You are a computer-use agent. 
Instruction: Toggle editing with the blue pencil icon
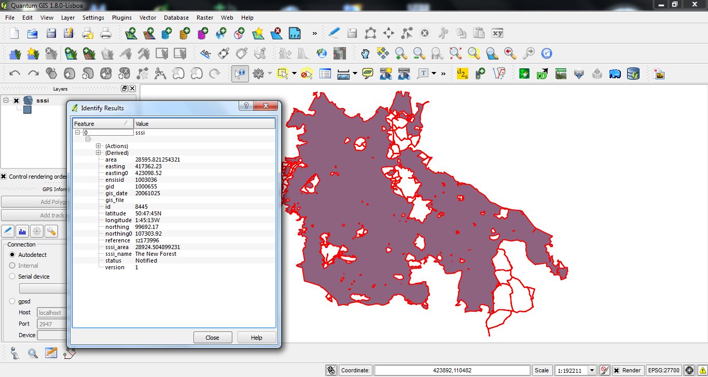click(x=334, y=34)
